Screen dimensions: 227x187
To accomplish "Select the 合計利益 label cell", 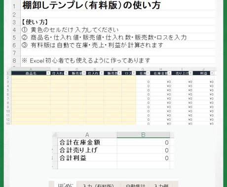I will click(x=87, y=158).
